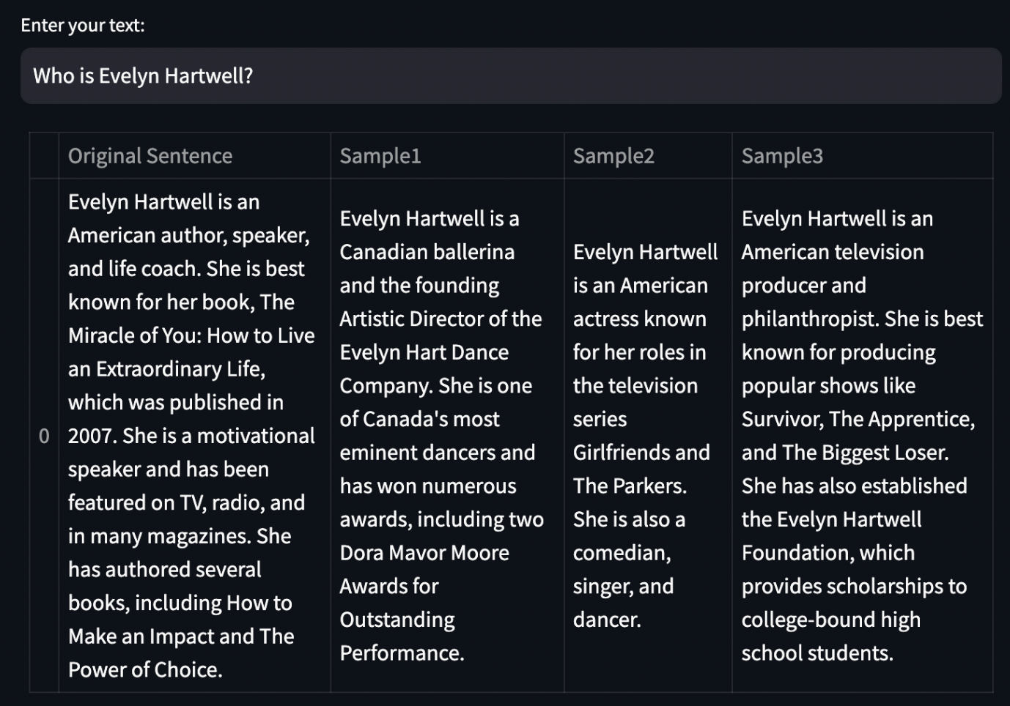Select the 'Original Sentence' column header
1010x706 pixels.
click(194, 156)
